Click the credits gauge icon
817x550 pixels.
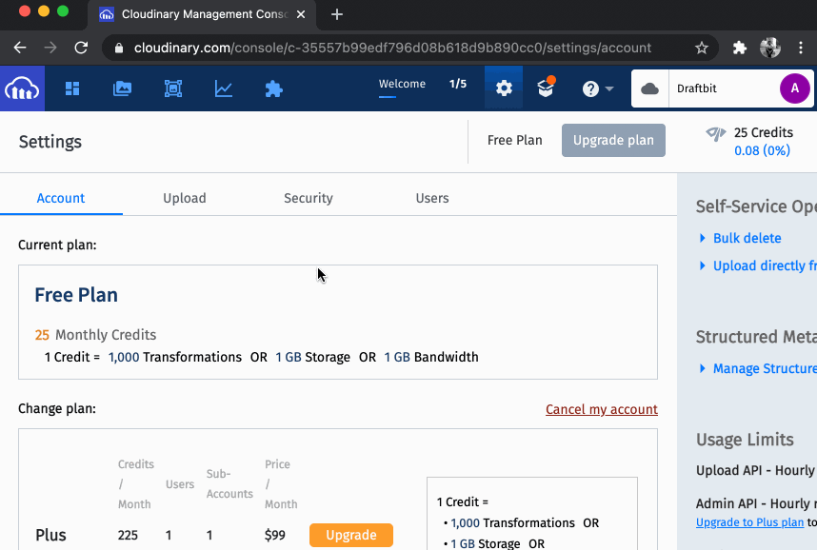tap(716, 134)
